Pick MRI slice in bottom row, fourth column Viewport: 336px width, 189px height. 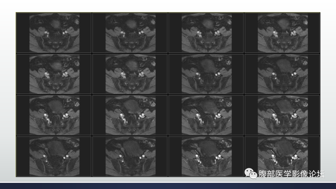click(282, 156)
